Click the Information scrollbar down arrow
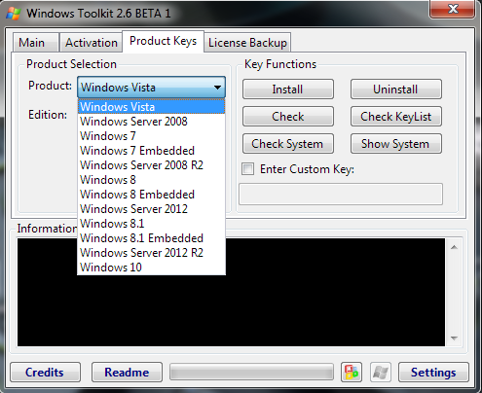482x393 pixels. [x=454, y=339]
